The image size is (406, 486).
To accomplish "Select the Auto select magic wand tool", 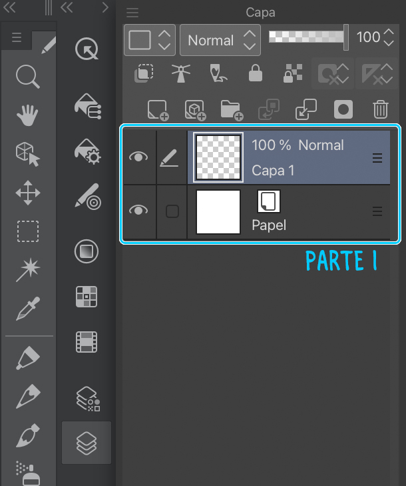I will pyautogui.click(x=27, y=270).
